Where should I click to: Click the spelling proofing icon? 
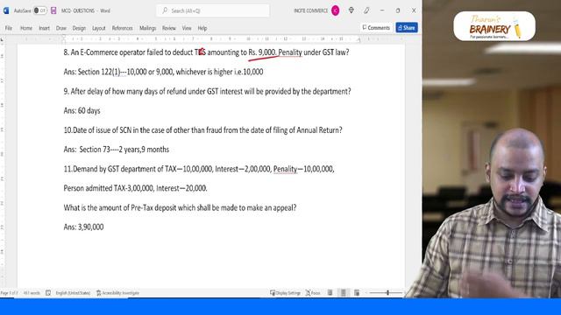coord(48,293)
